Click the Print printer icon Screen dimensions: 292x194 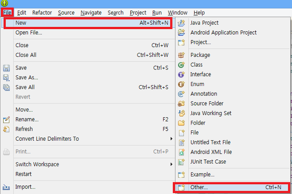tap(7, 152)
